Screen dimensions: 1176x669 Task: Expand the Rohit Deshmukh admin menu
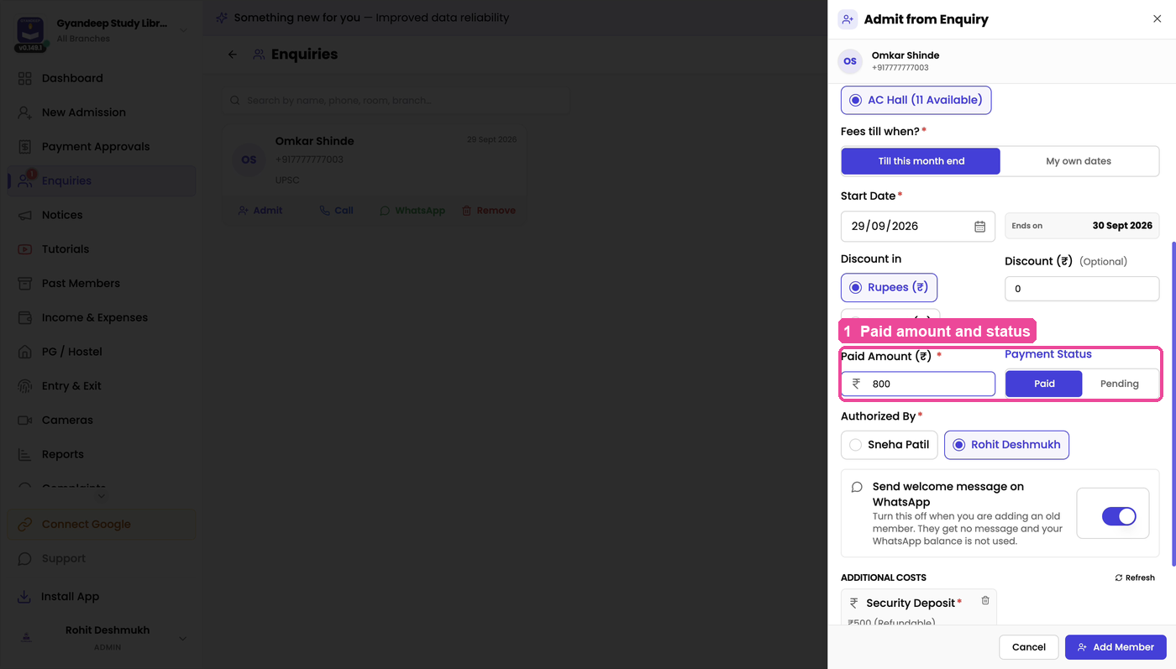[182, 638]
